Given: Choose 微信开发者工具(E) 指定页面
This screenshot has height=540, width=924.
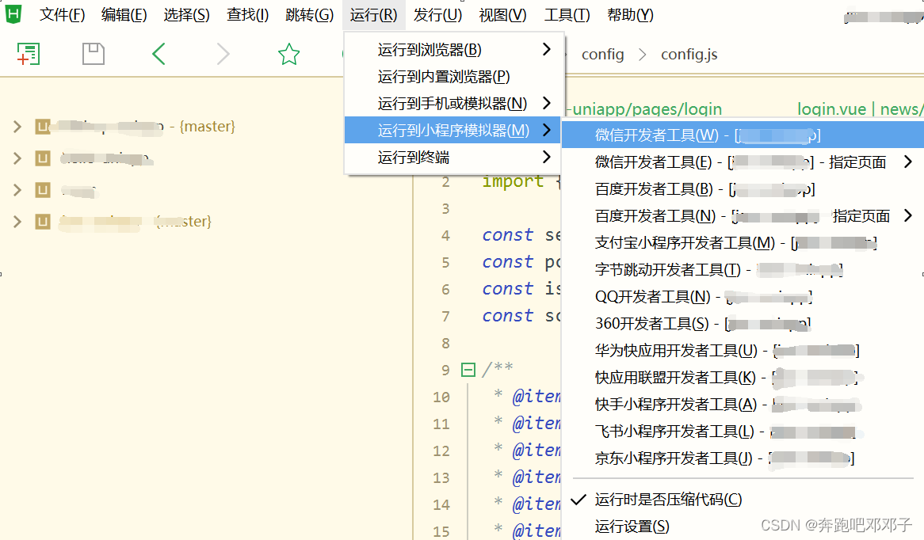Looking at the screenshot, I should (x=743, y=162).
